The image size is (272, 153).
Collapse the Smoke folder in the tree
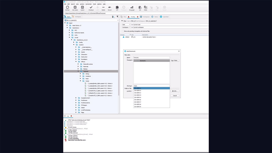[81, 81]
